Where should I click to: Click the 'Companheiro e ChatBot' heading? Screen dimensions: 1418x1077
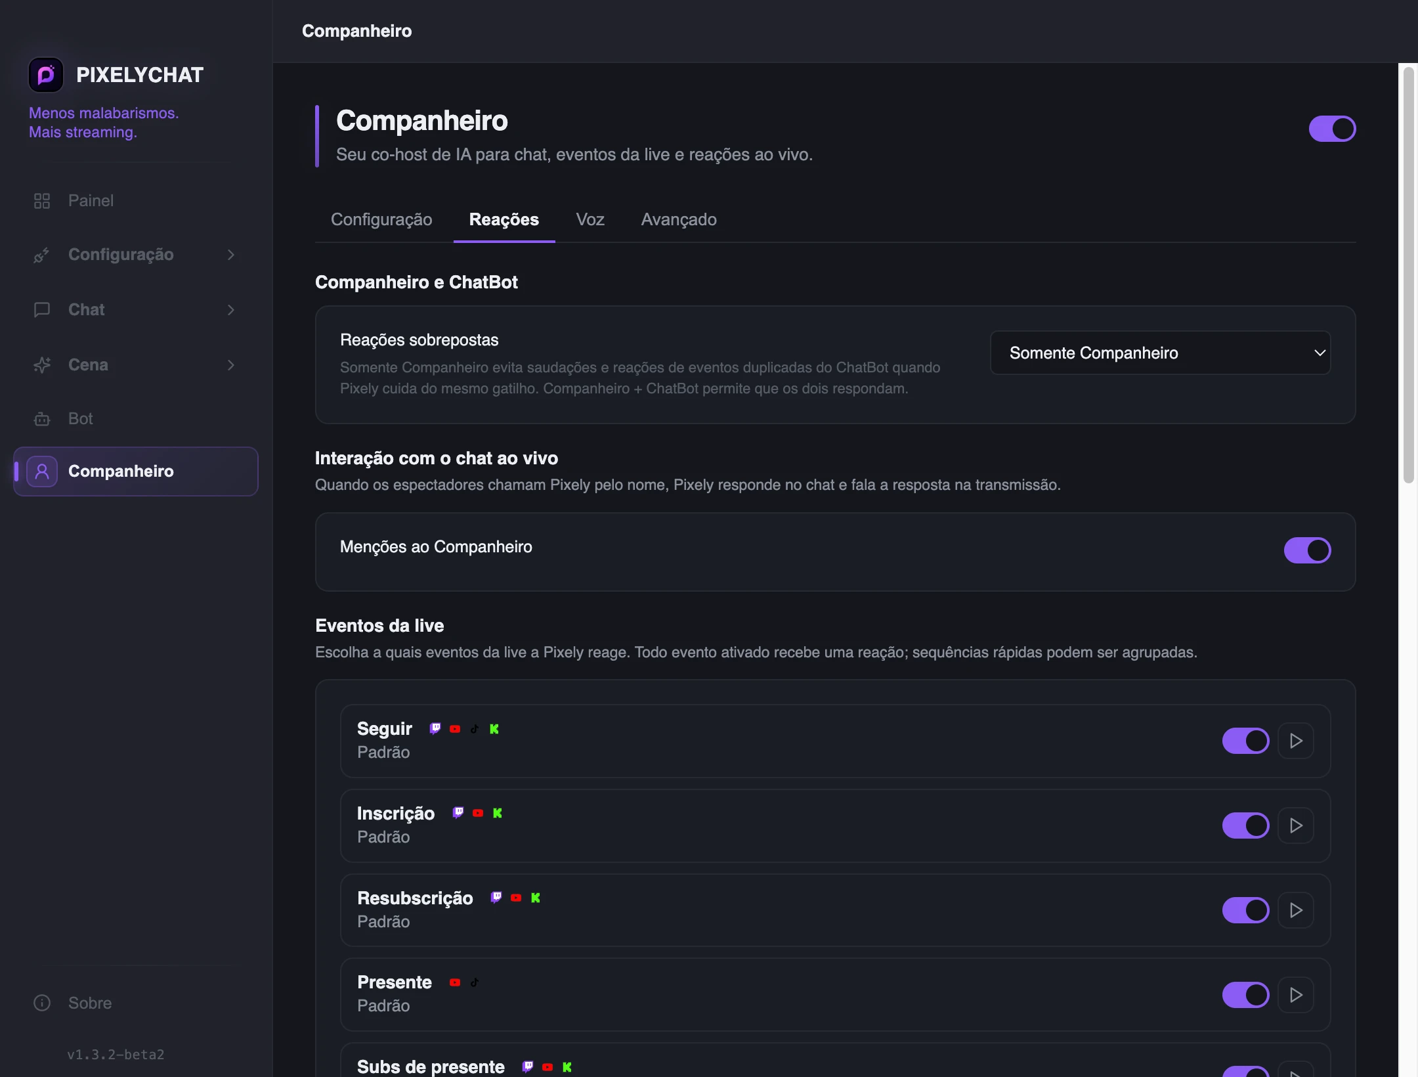[416, 282]
